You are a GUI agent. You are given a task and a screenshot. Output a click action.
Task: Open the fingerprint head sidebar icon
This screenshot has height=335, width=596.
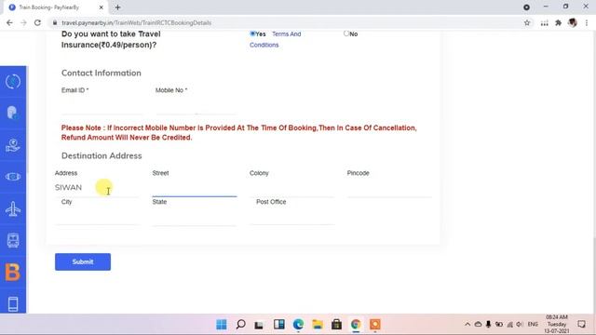pos(12,113)
